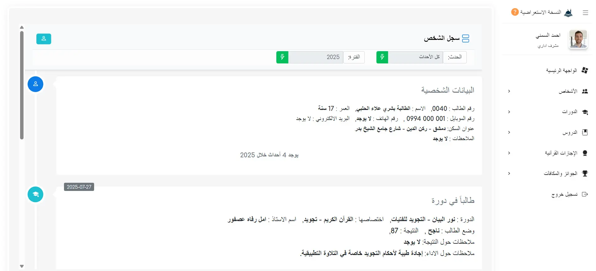
Task: Open the كل الأحداث event dropdown
Action: coord(415,57)
